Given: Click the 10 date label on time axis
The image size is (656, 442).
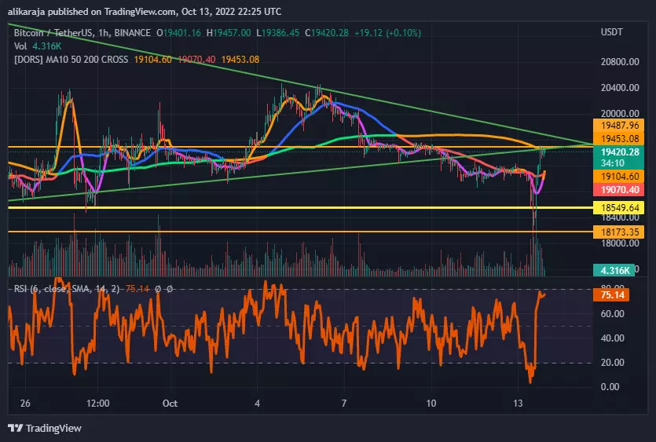Looking at the screenshot, I should coord(431,403).
